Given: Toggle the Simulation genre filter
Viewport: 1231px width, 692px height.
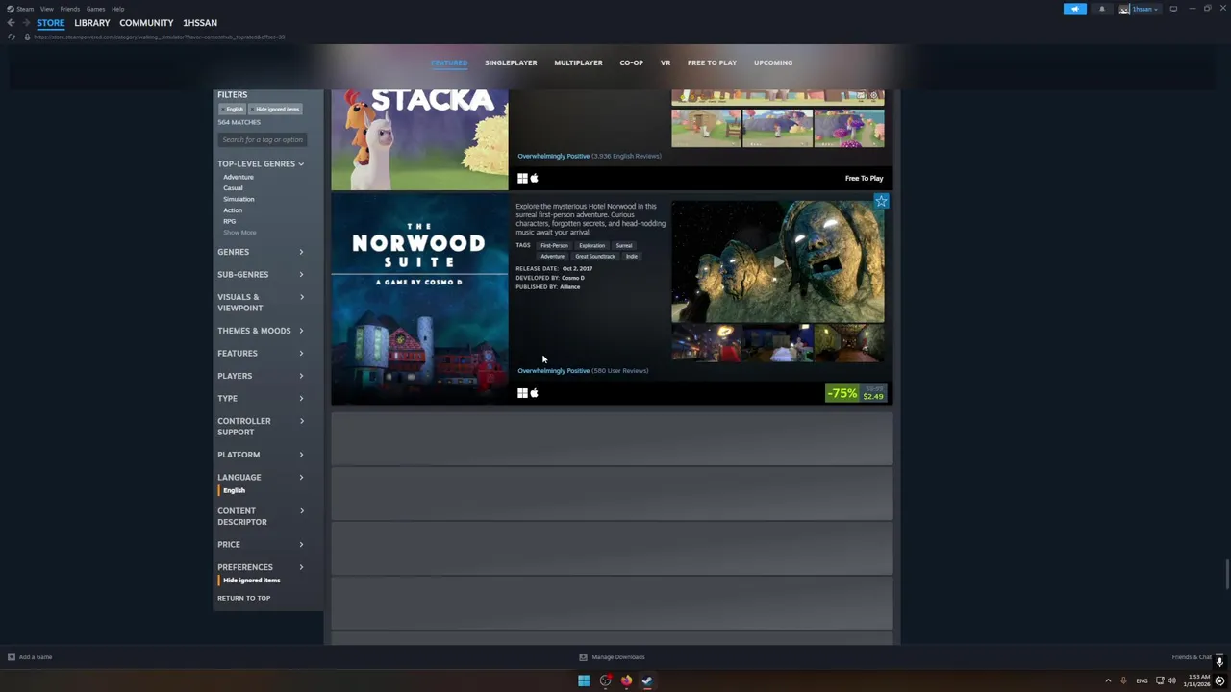Looking at the screenshot, I should tap(239, 199).
